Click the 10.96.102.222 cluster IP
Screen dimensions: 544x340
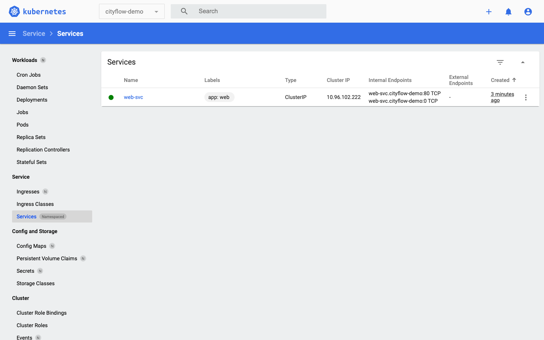[x=344, y=97]
